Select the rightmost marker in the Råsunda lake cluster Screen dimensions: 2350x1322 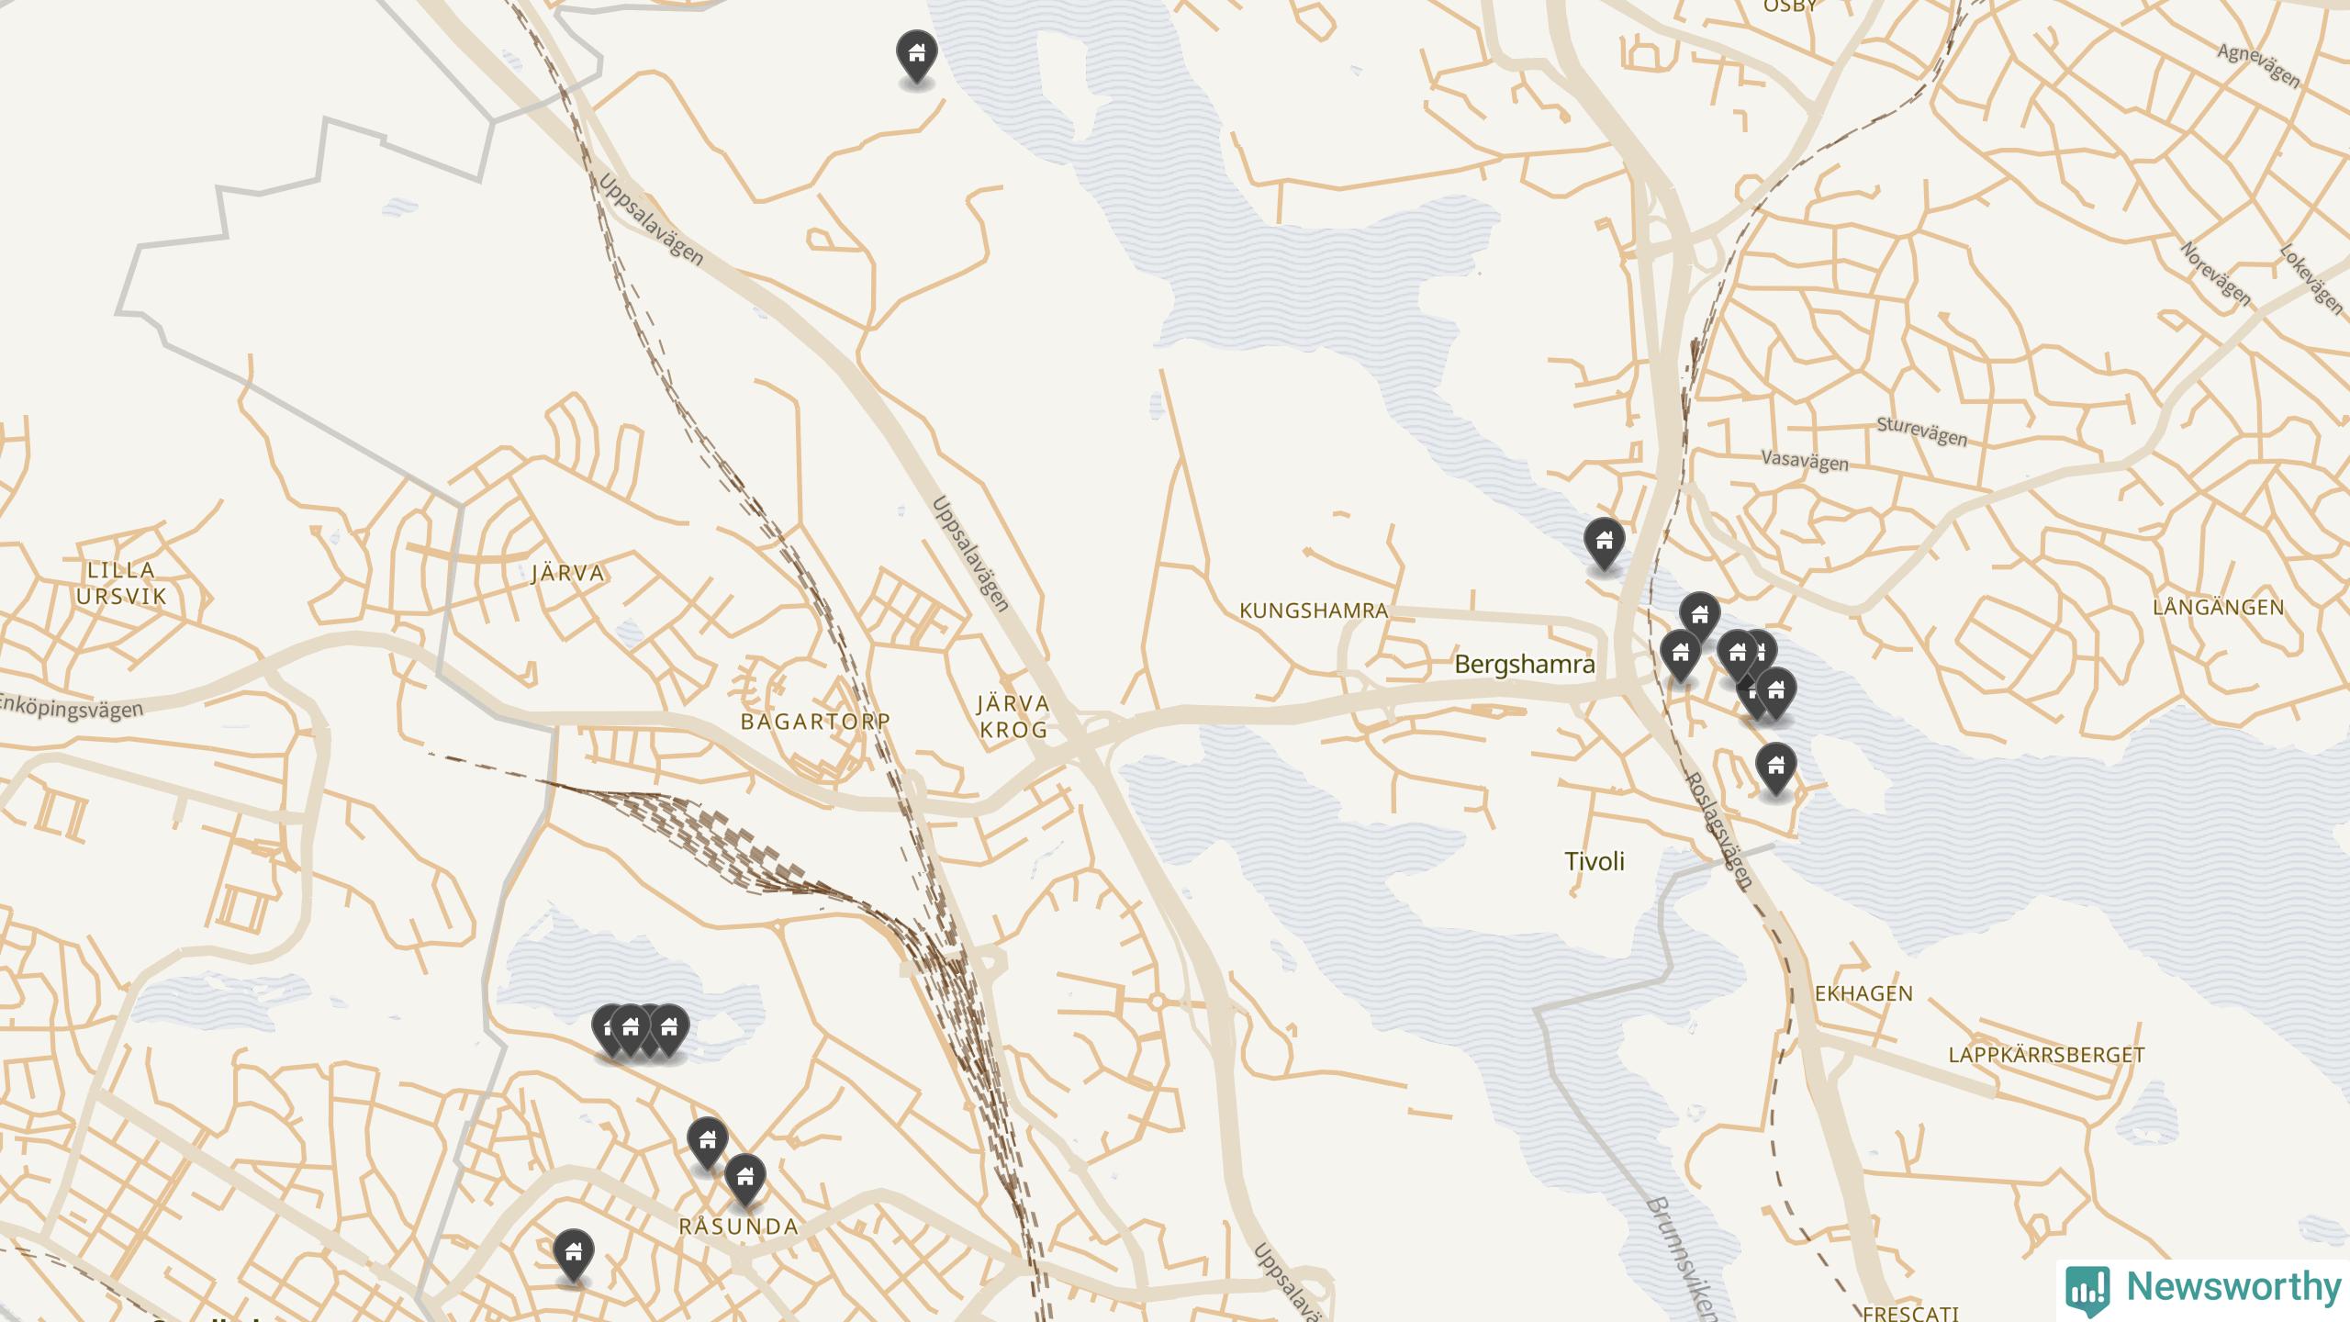coord(669,1029)
